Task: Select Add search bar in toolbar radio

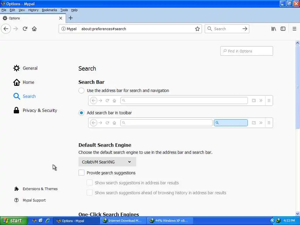Action: coord(81,113)
